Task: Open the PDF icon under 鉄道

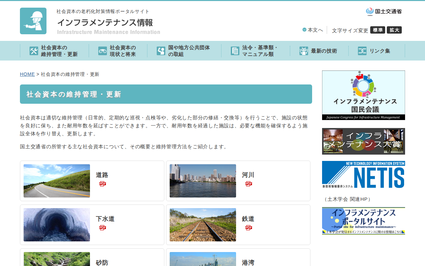Action: point(248,227)
